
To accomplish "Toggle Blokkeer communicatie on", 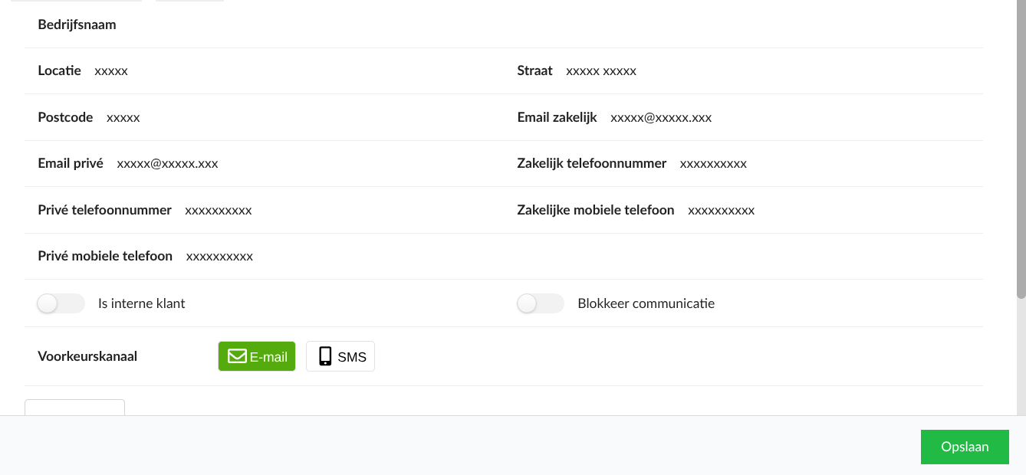I will [x=541, y=303].
